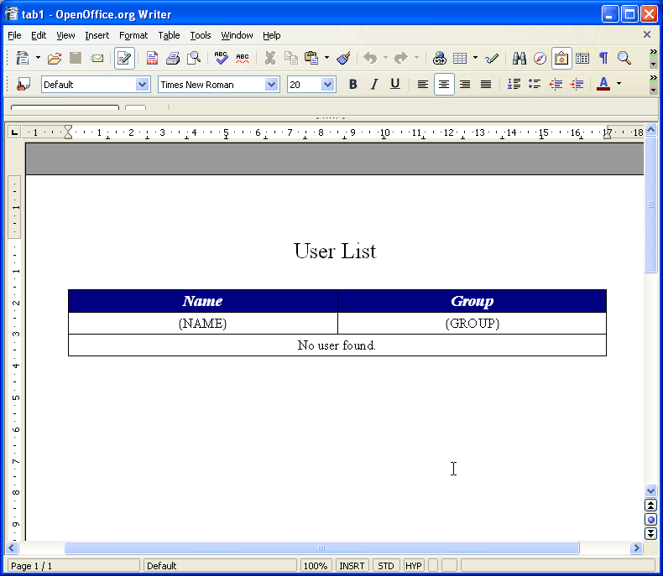Viewport: 663px width, 576px height.
Task: Click the Zoom magnifier icon
Action: pos(624,58)
